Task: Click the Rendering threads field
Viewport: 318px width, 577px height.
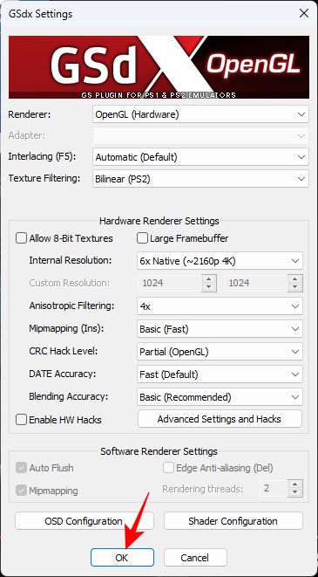Action: pos(274,488)
